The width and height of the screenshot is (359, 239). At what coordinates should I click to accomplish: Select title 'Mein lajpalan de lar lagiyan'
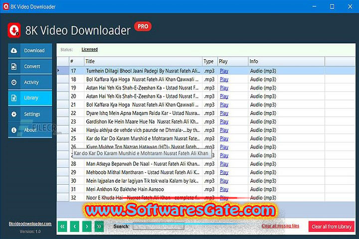click(x=143, y=181)
